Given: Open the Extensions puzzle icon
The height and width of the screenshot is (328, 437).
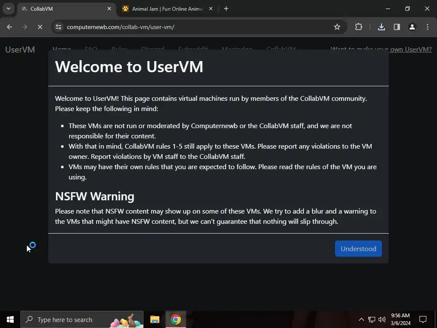Looking at the screenshot, I should [358, 27].
